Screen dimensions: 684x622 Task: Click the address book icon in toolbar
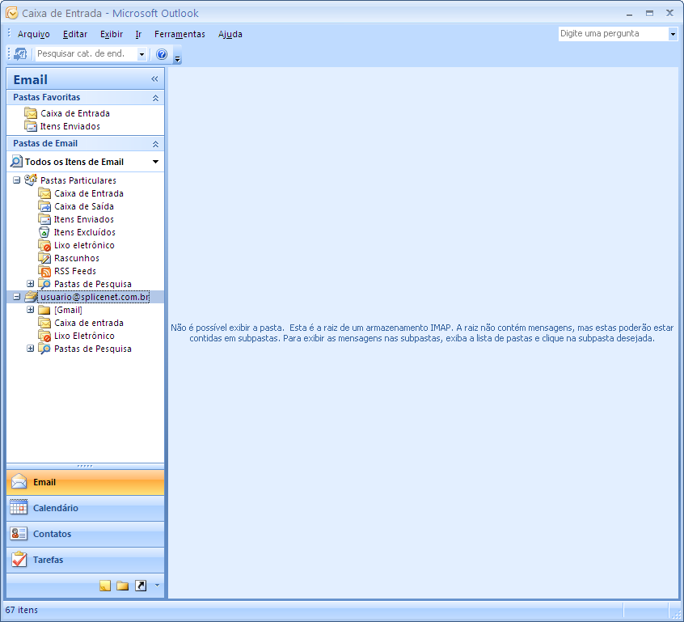(x=20, y=54)
